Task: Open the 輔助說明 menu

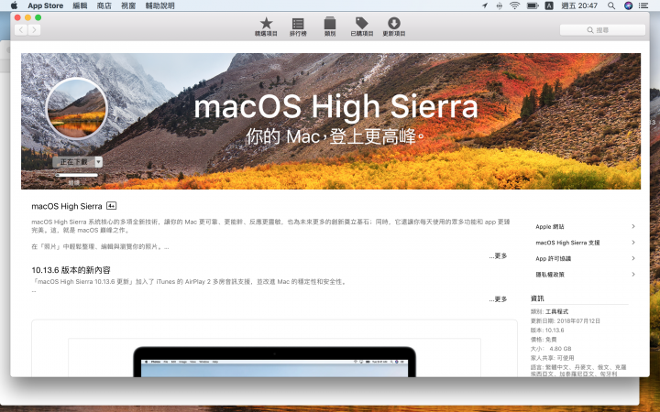Action: (x=159, y=5)
